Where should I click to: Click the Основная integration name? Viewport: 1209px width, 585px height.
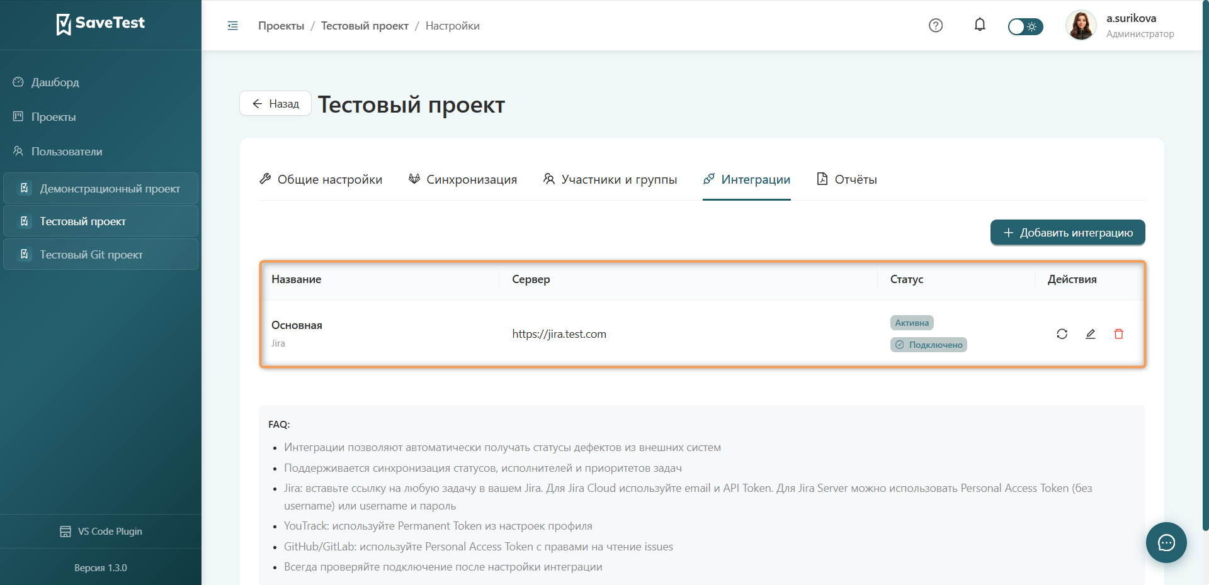(x=297, y=325)
